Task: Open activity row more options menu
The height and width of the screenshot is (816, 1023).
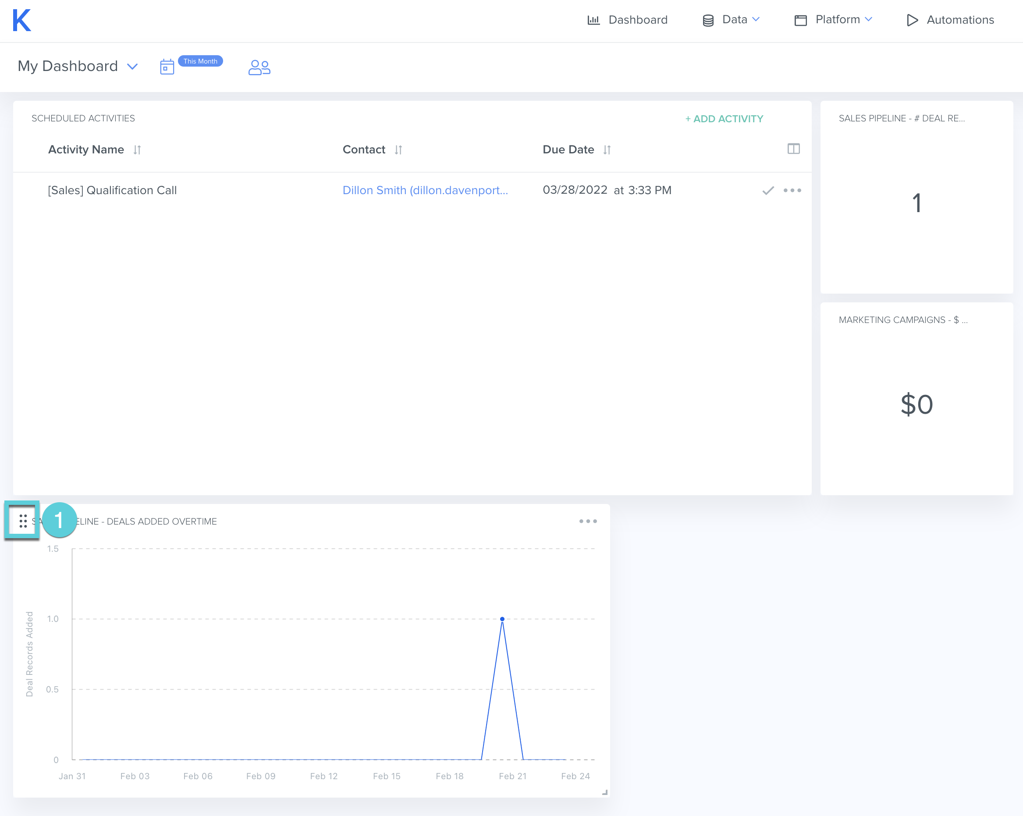Action: coord(792,191)
